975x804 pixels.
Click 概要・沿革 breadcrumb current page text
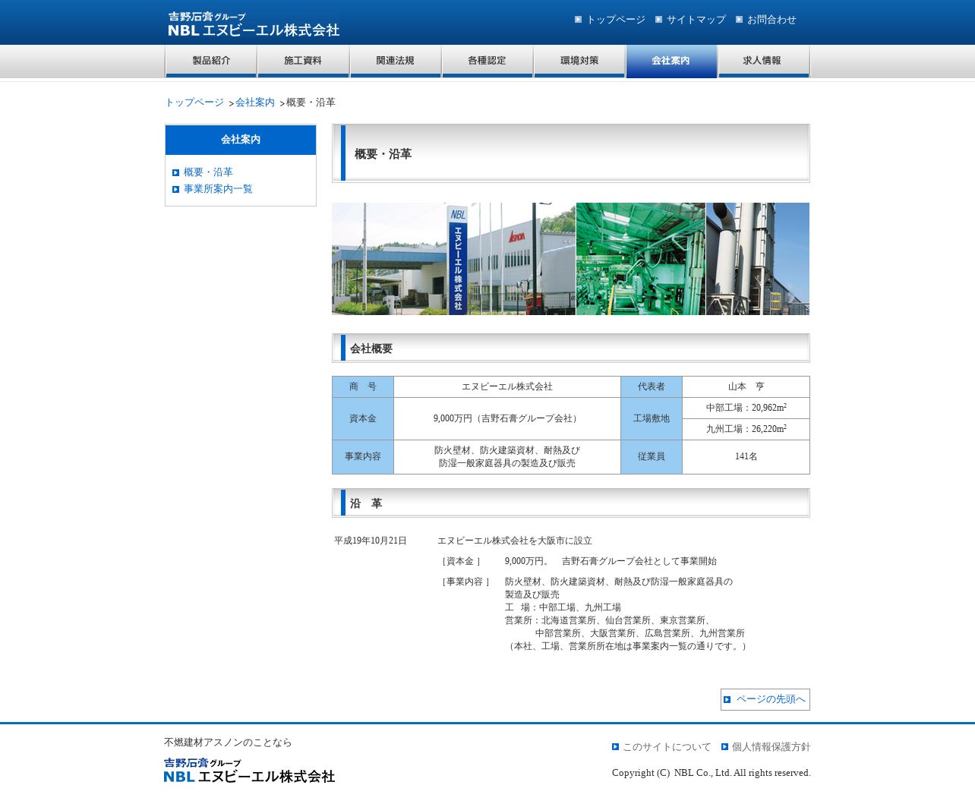(311, 102)
